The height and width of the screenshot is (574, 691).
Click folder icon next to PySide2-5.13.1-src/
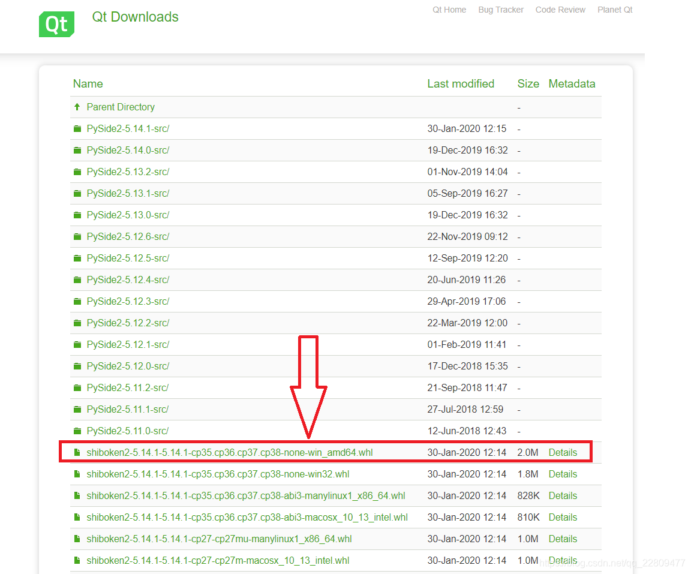click(x=77, y=193)
